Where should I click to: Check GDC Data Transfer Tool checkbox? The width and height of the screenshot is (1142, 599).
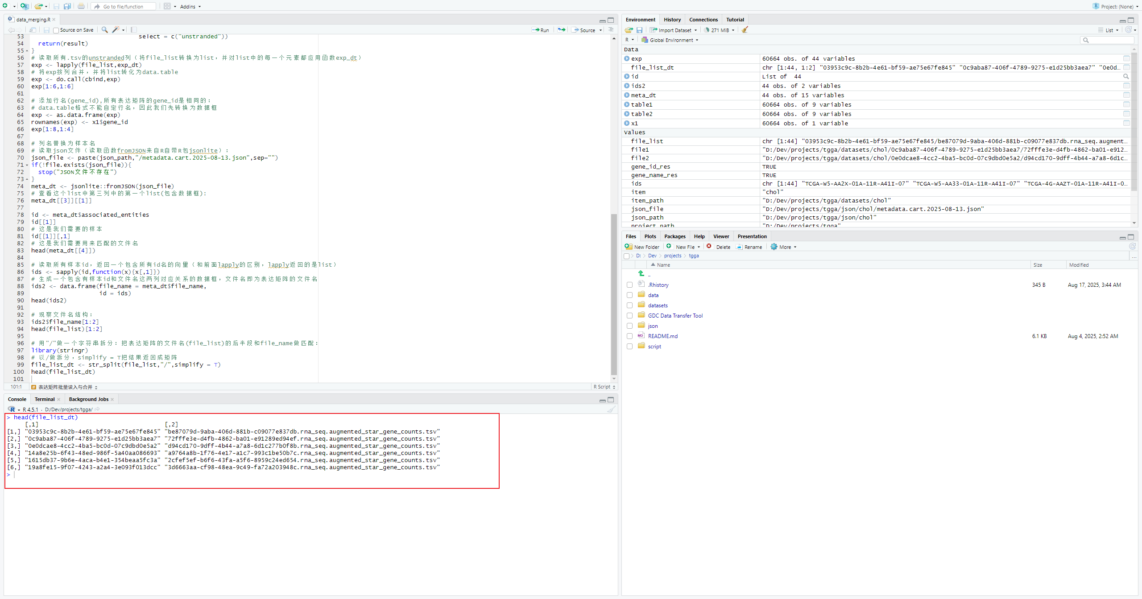[x=629, y=316]
